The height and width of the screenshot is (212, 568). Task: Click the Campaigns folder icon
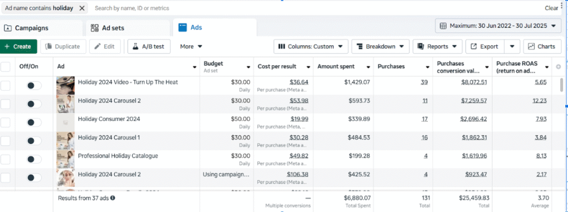pos(8,28)
